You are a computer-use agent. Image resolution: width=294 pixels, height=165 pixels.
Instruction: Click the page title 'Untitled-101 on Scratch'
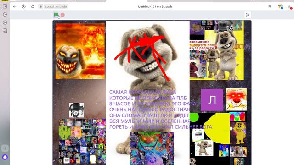[x=155, y=6]
